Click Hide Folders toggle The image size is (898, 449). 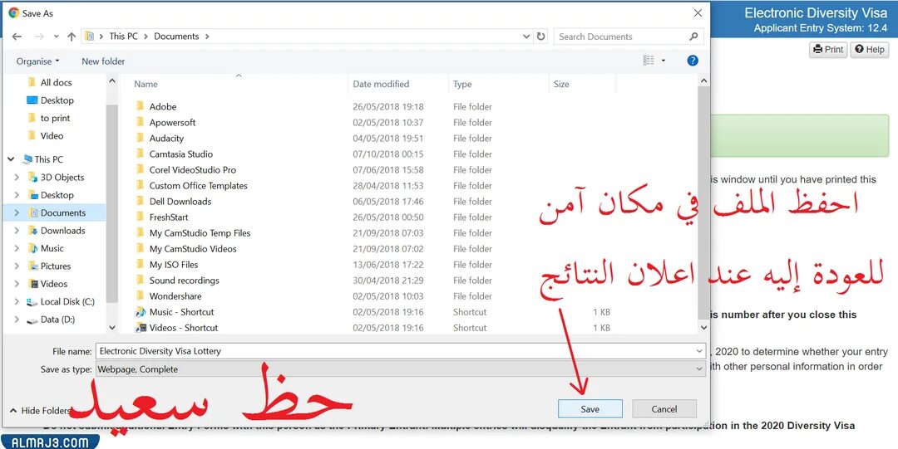(x=40, y=411)
